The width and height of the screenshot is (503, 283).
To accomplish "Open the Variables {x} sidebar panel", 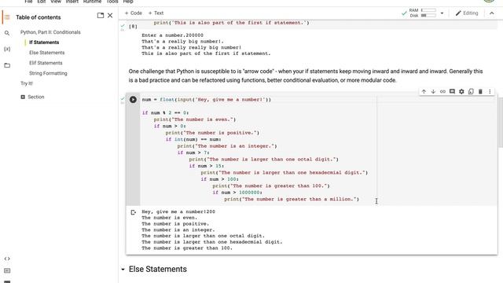I will (x=7, y=49).
